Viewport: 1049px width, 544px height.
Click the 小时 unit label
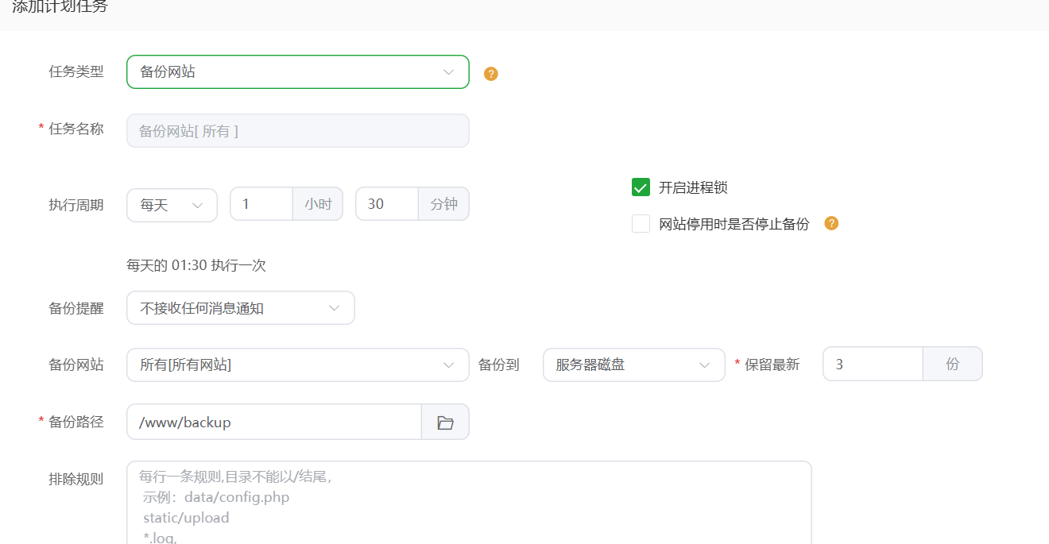coord(318,203)
